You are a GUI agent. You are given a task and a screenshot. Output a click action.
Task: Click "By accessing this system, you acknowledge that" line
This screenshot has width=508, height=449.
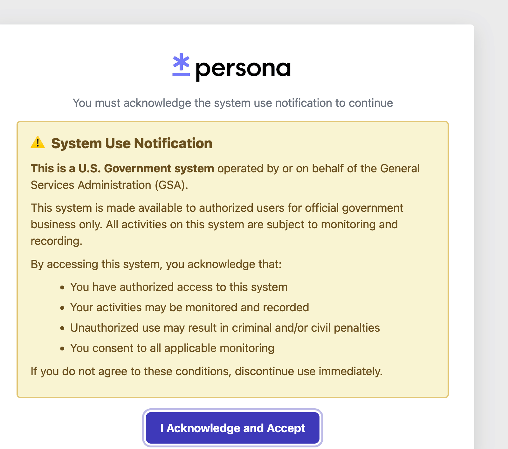click(156, 264)
